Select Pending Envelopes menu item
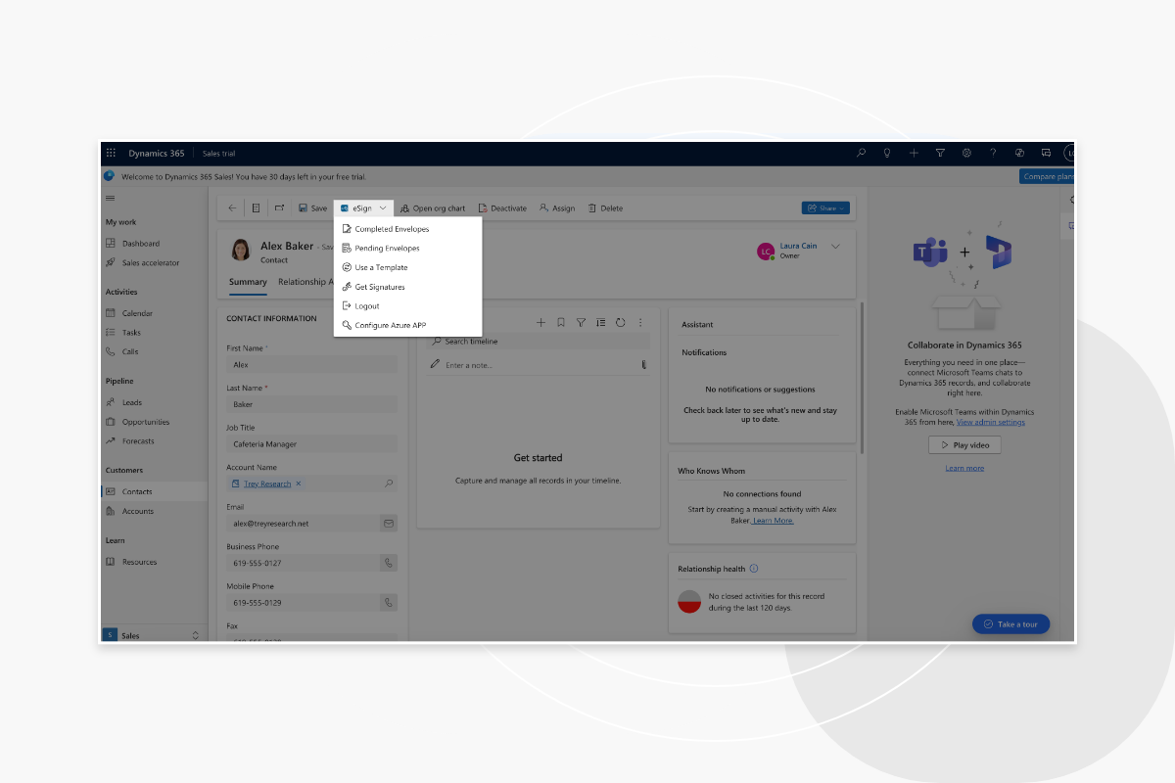 pos(407,249)
